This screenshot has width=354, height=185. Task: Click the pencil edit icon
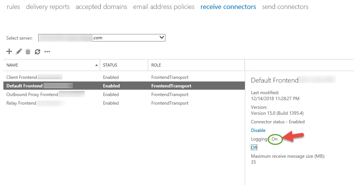pos(19,52)
